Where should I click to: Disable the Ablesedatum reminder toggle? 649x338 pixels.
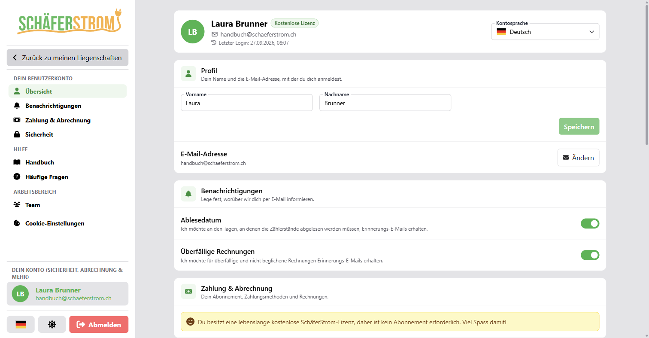point(590,223)
